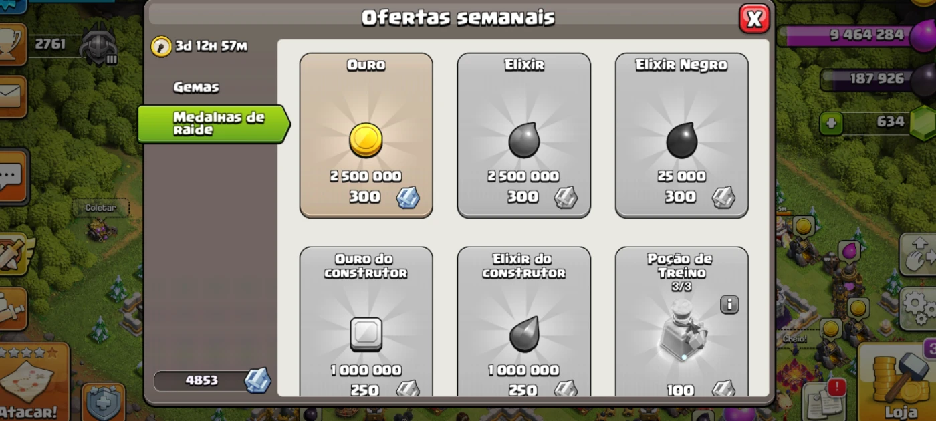Viewport: 936px width, 421px height.
Task: Open the settings gears icon
Action: tap(919, 308)
